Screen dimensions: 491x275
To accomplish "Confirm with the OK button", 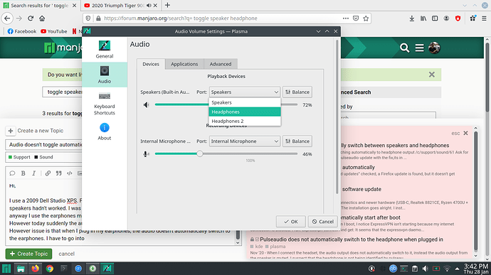I will click(x=290, y=222).
